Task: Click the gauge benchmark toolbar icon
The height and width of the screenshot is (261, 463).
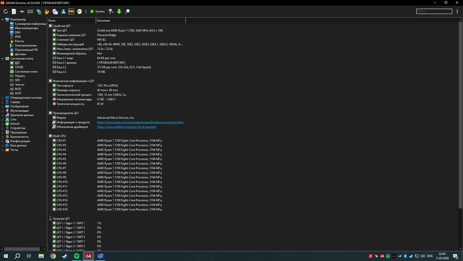Action: pyautogui.click(x=80, y=12)
